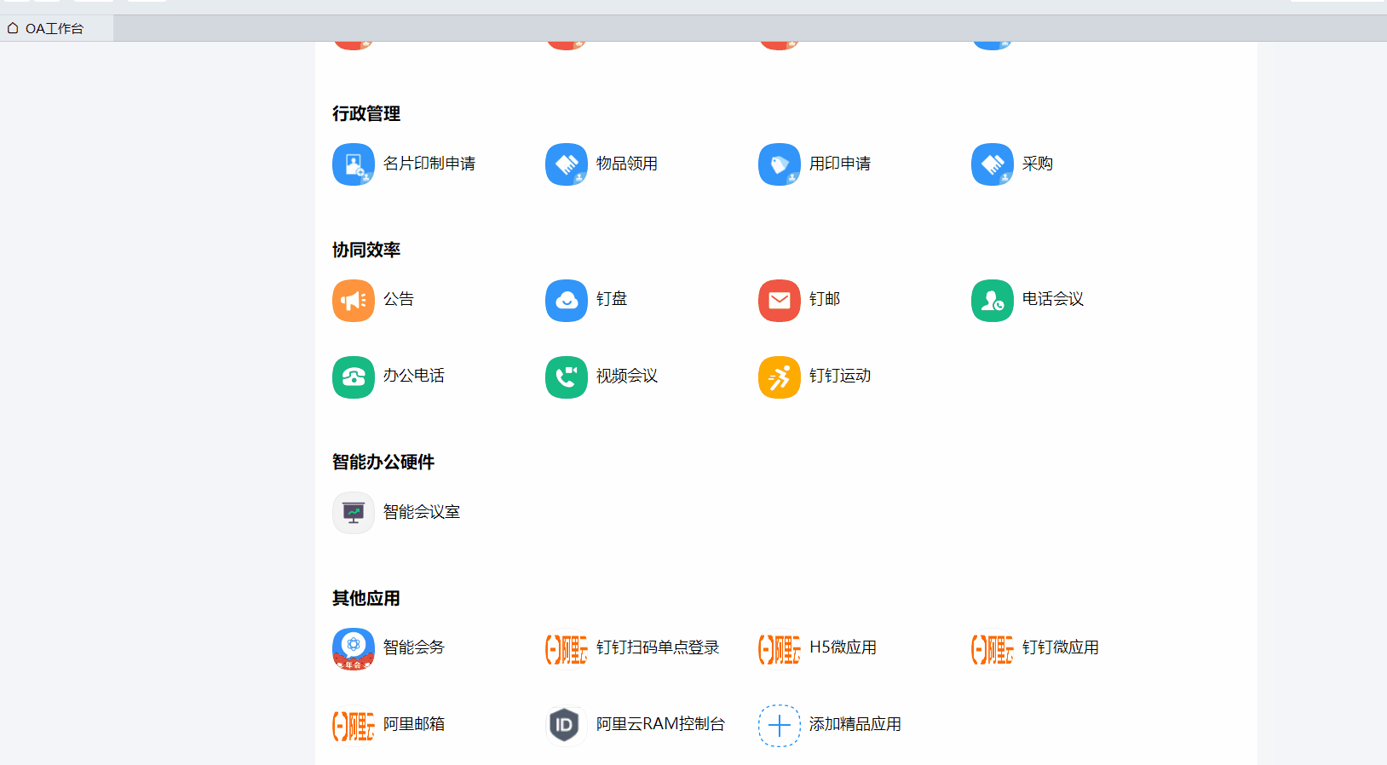Open the 钉钉微应用 Aliyun icon
This screenshot has width=1387, height=765.
pos(993,649)
